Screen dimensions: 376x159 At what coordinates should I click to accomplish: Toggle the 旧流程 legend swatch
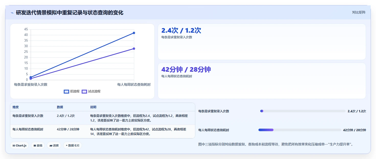[66, 91]
